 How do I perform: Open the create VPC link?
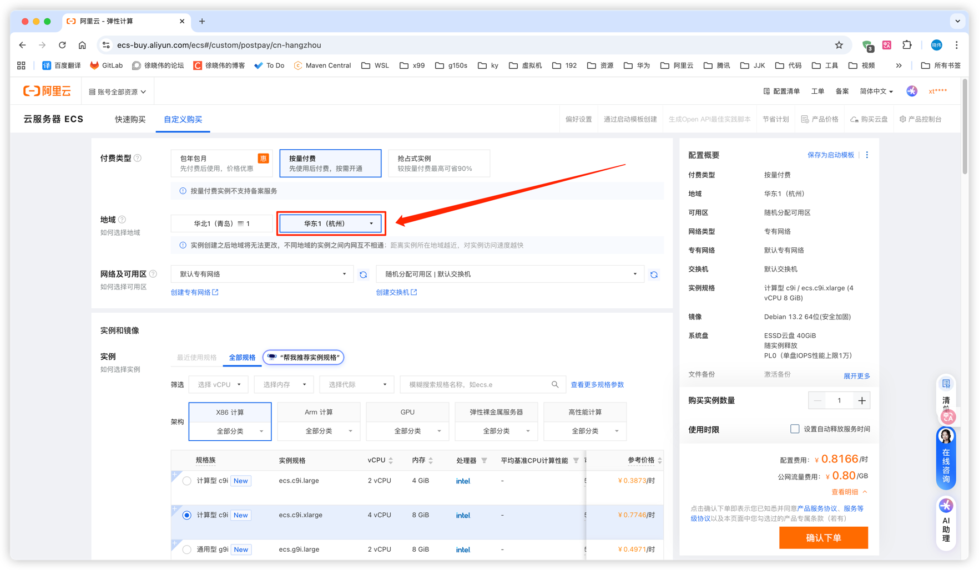194,292
